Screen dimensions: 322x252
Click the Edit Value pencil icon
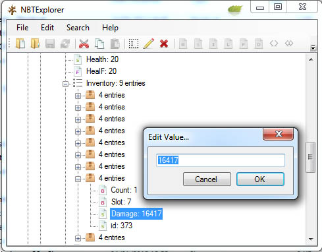pyautogui.click(x=149, y=44)
